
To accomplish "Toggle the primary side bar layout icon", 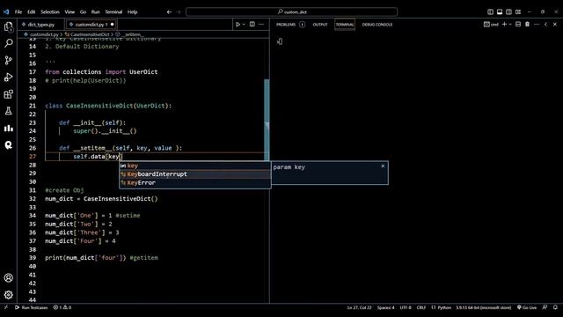I will 490,11.
